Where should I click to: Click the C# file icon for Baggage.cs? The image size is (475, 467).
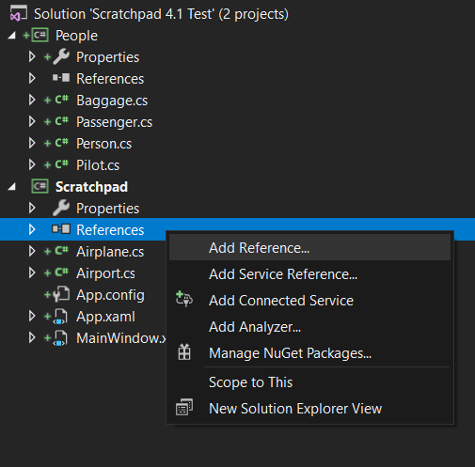62,100
